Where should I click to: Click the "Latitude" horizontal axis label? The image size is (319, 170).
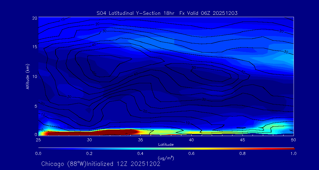coord(166,145)
